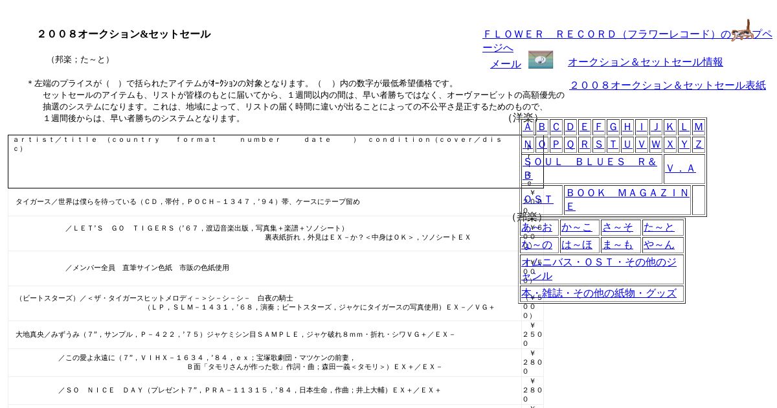Viewport: 777px width, 408px height.
Task: Go to letter K index
Action: point(670,126)
